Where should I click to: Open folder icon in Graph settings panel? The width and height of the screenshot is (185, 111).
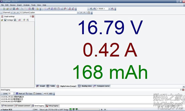point(2,20)
